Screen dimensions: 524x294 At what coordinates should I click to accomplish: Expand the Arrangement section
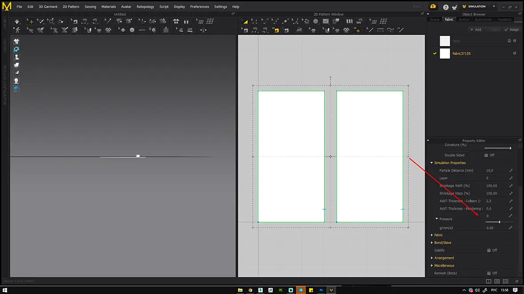tap(432, 258)
